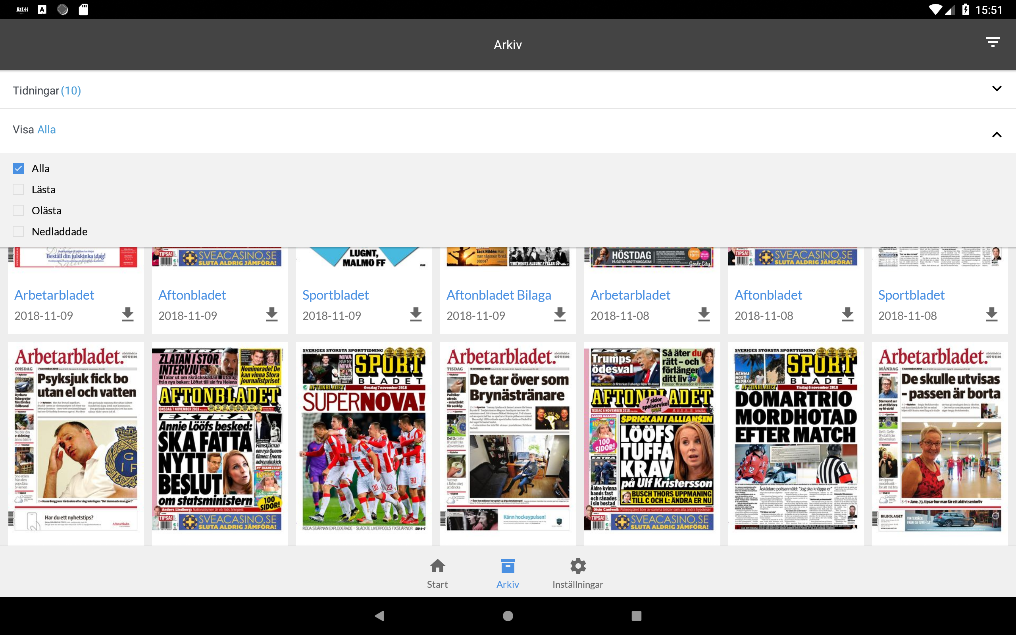Open the filter icon in Arkiv header
1016x635 pixels.
click(x=993, y=42)
